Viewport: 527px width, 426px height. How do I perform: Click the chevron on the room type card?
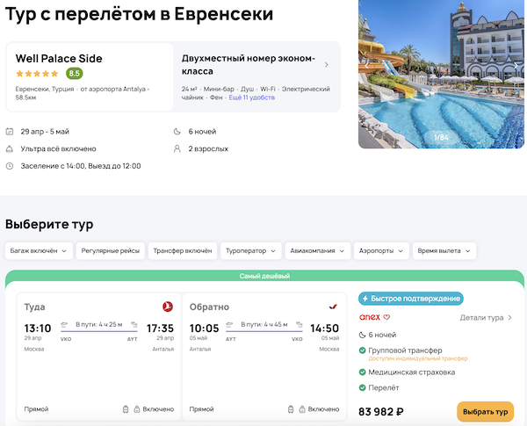coord(327,64)
